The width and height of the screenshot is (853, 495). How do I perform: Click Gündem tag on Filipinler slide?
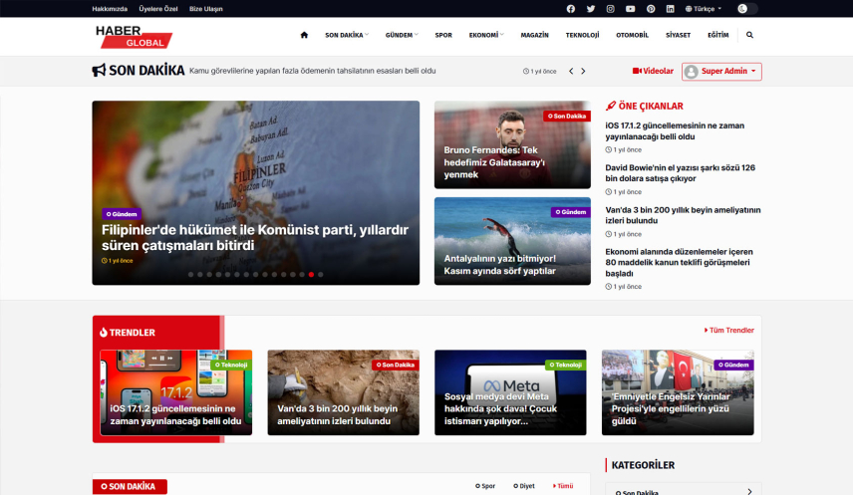coord(122,214)
